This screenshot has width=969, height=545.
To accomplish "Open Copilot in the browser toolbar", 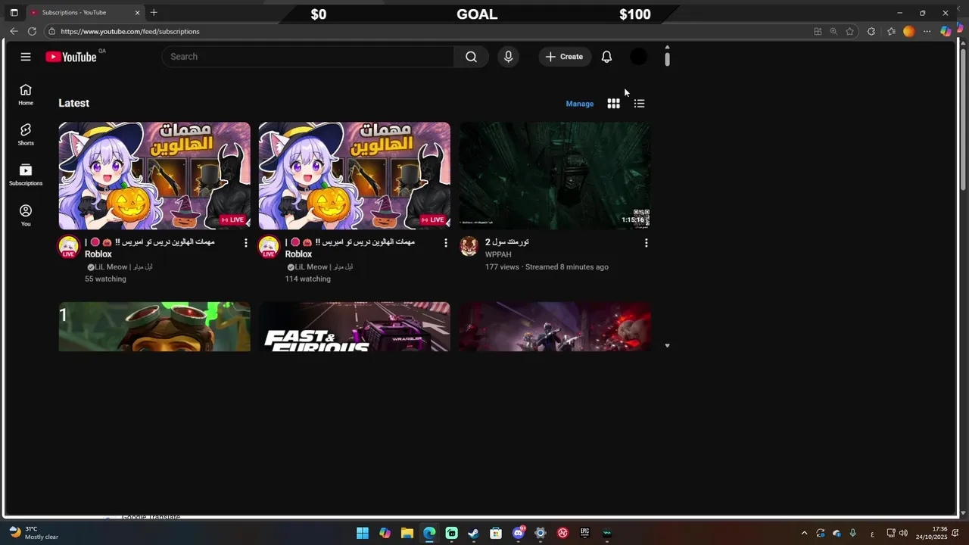I will (946, 31).
